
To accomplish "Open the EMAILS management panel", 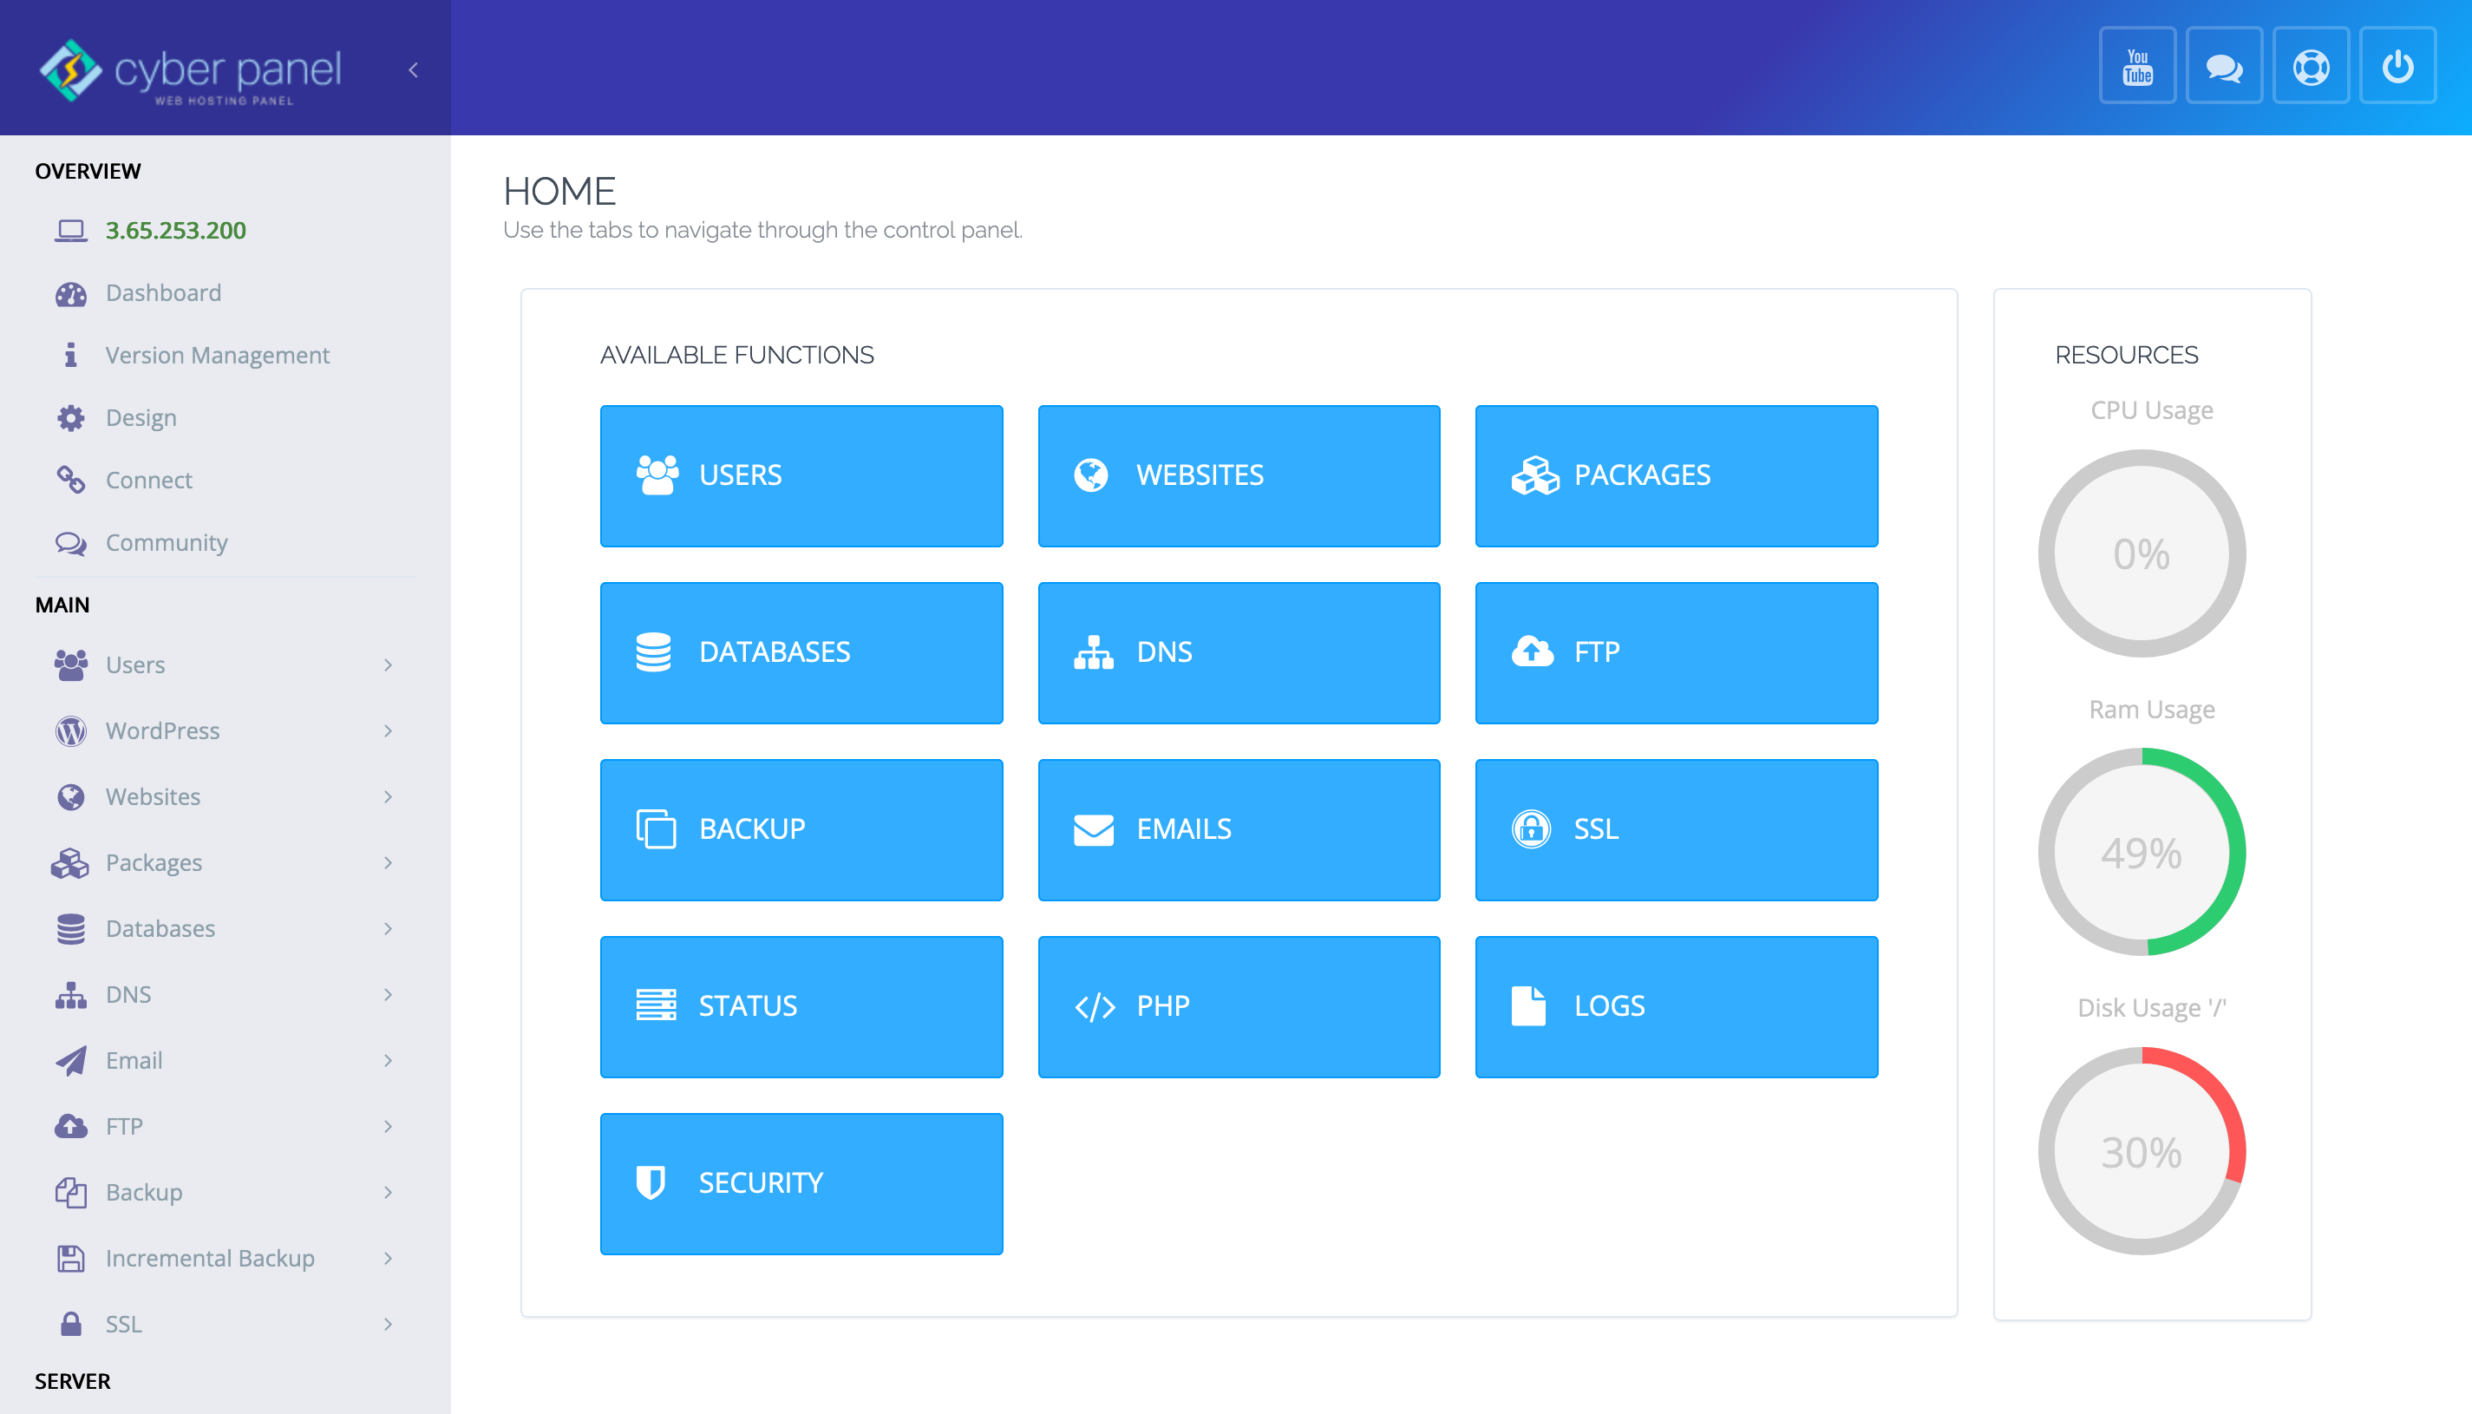I will (1239, 828).
